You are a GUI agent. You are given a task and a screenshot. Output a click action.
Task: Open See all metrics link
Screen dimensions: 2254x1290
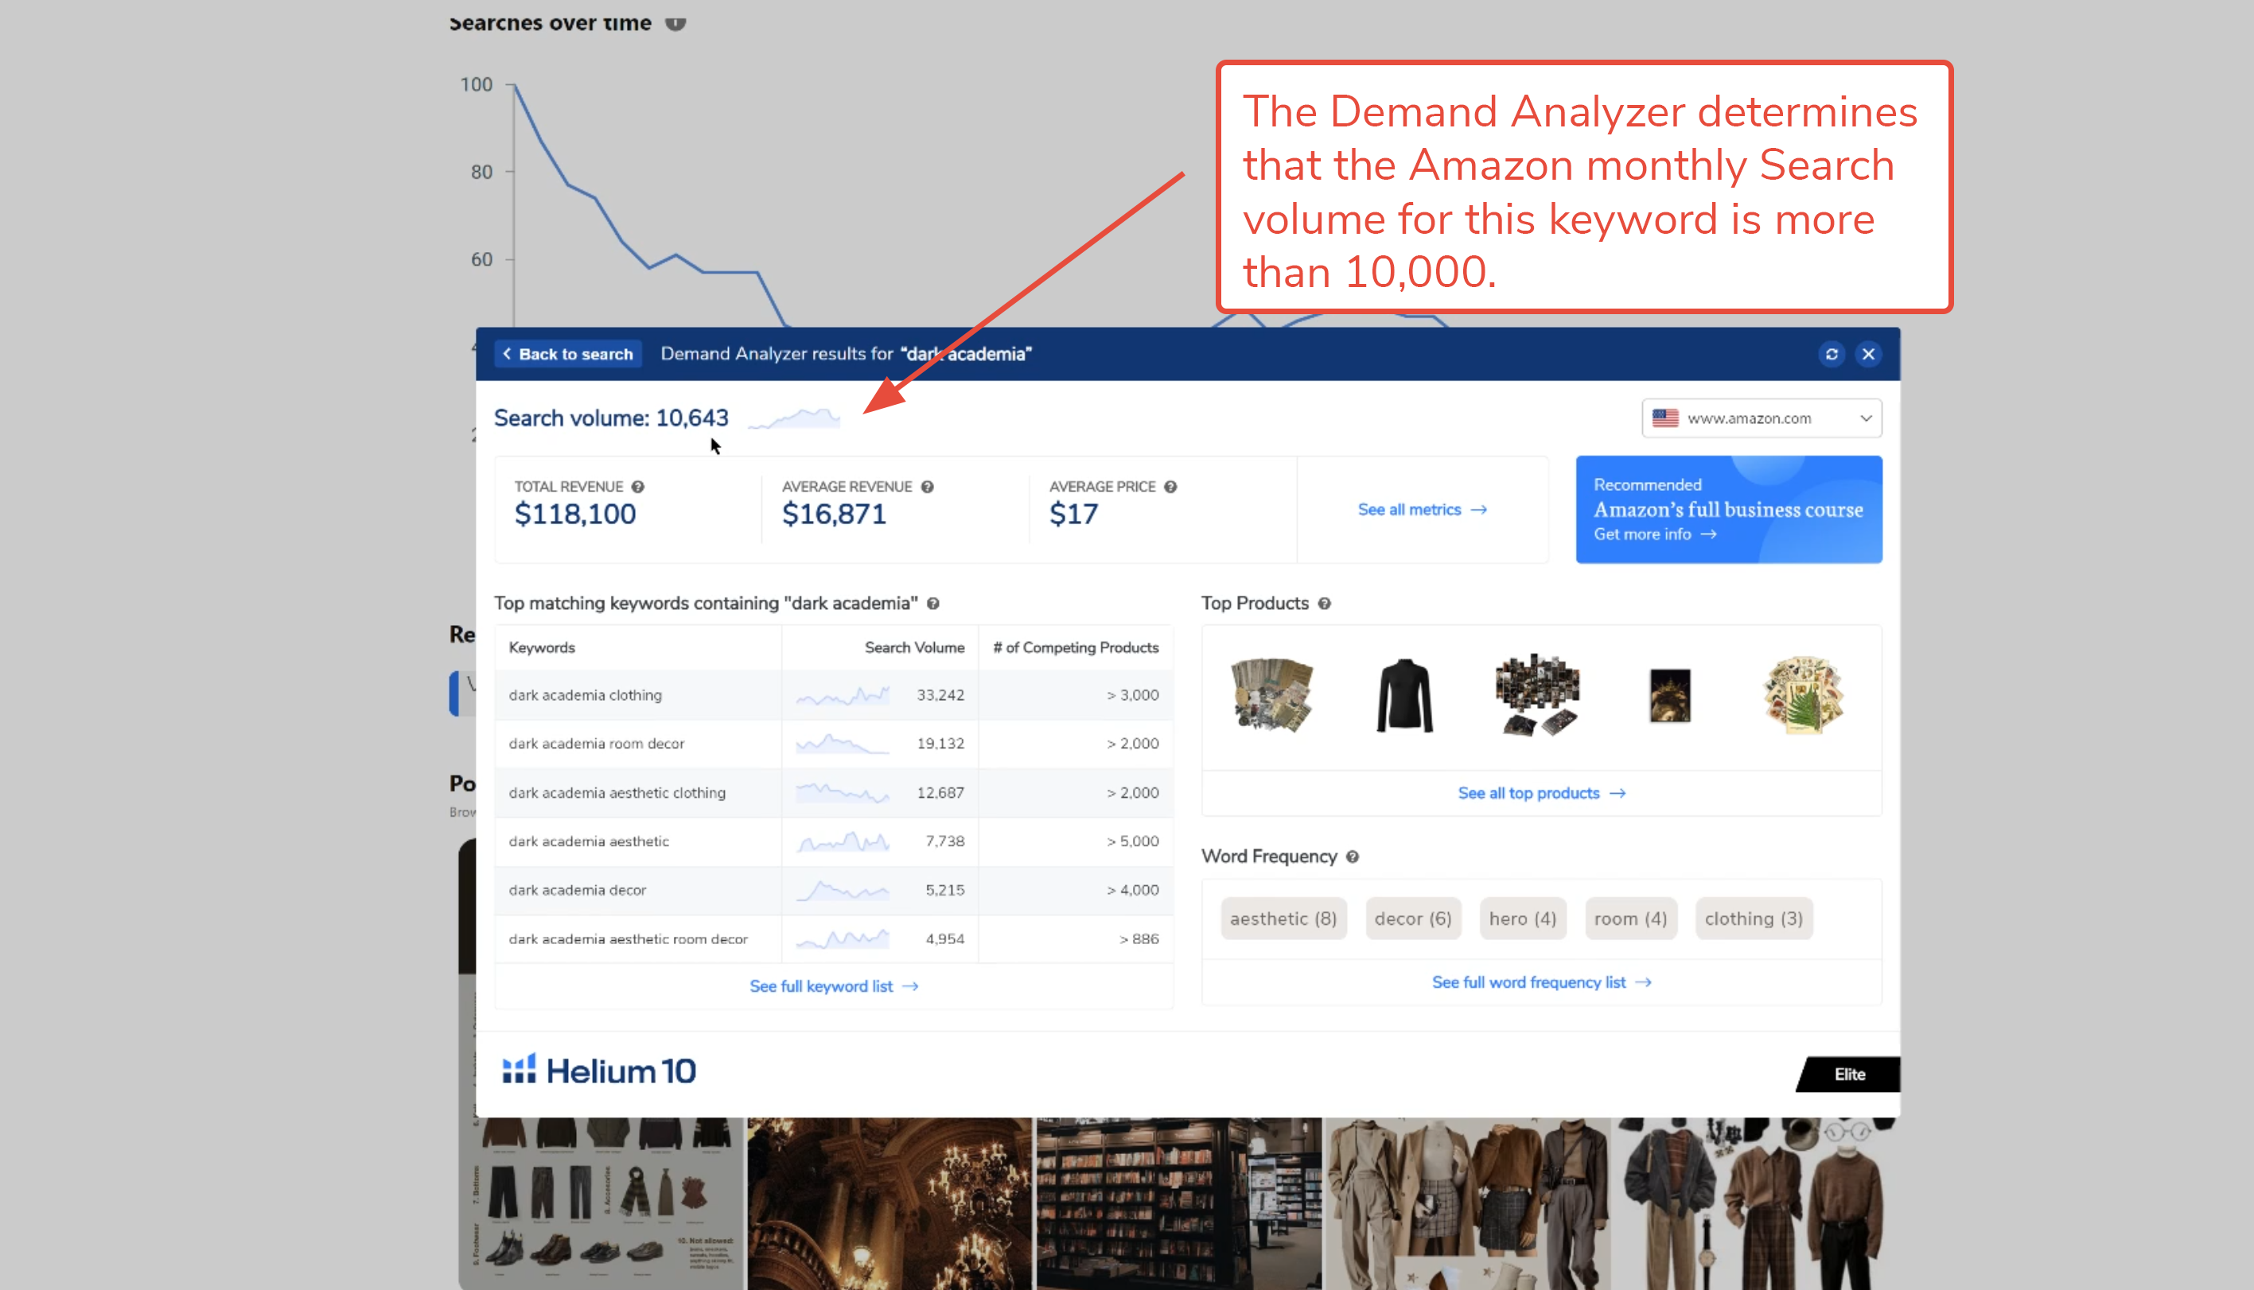click(x=1422, y=510)
